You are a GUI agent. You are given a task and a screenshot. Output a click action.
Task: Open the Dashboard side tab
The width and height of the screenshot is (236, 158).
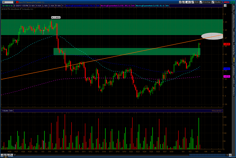[234, 71]
